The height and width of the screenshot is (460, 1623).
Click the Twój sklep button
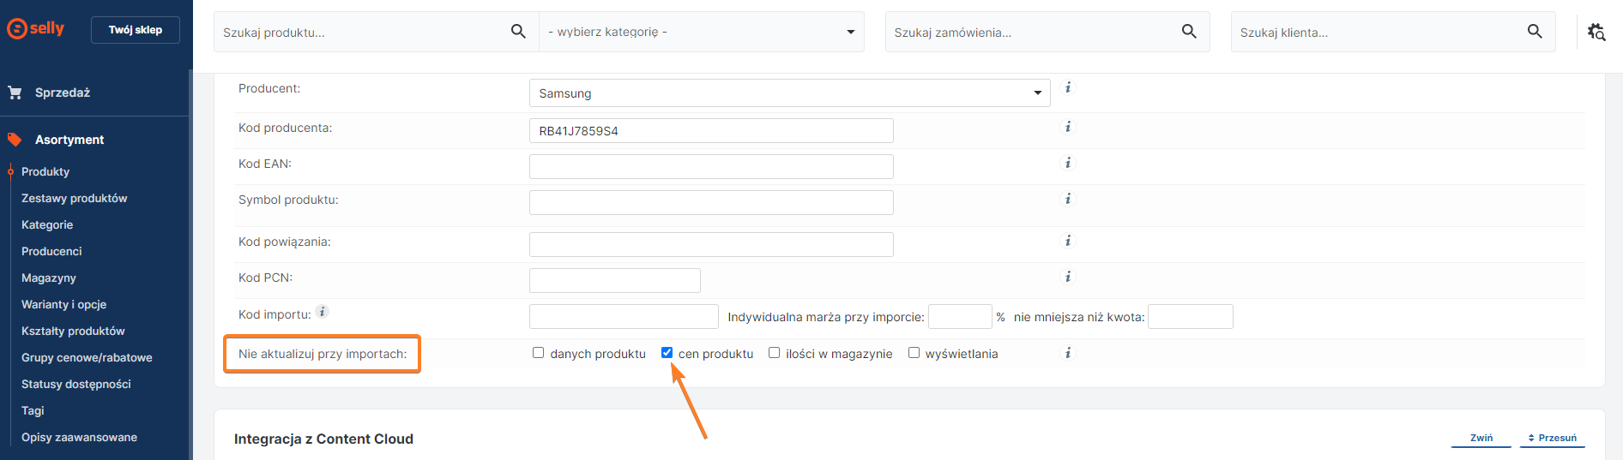(136, 30)
